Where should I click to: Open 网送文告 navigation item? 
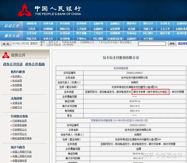pyautogui.click(x=31, y=39)
